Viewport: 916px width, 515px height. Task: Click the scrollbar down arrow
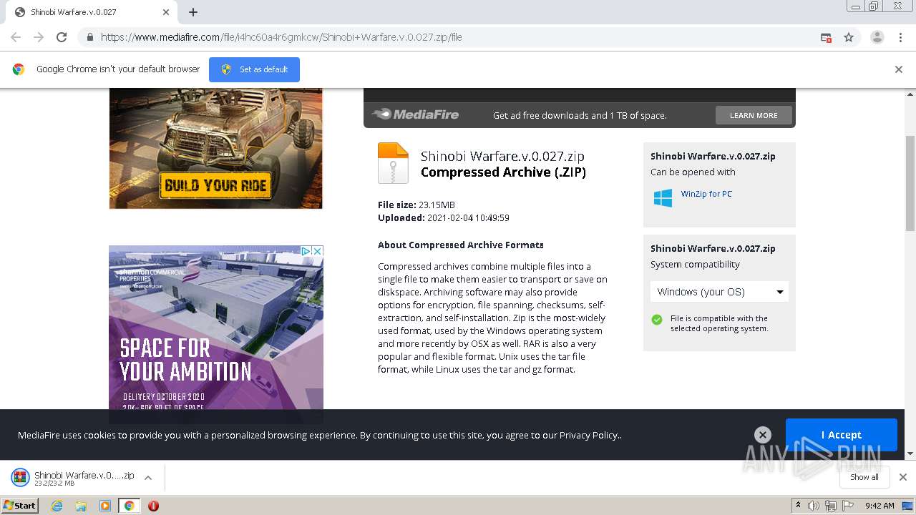click(910, 454)
